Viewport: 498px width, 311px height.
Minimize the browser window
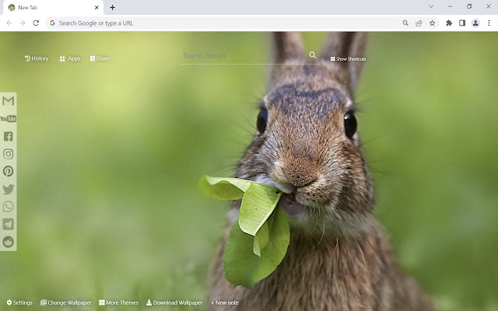coord(450,6)
